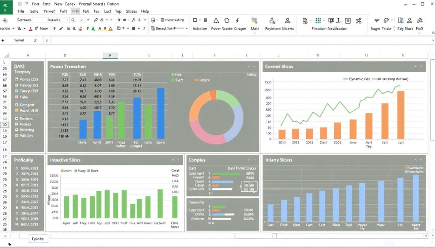Click the search magnifier icon in the ribbon
Image resolution: width=435 pixels, height=248 pixels.
[73, 21]
